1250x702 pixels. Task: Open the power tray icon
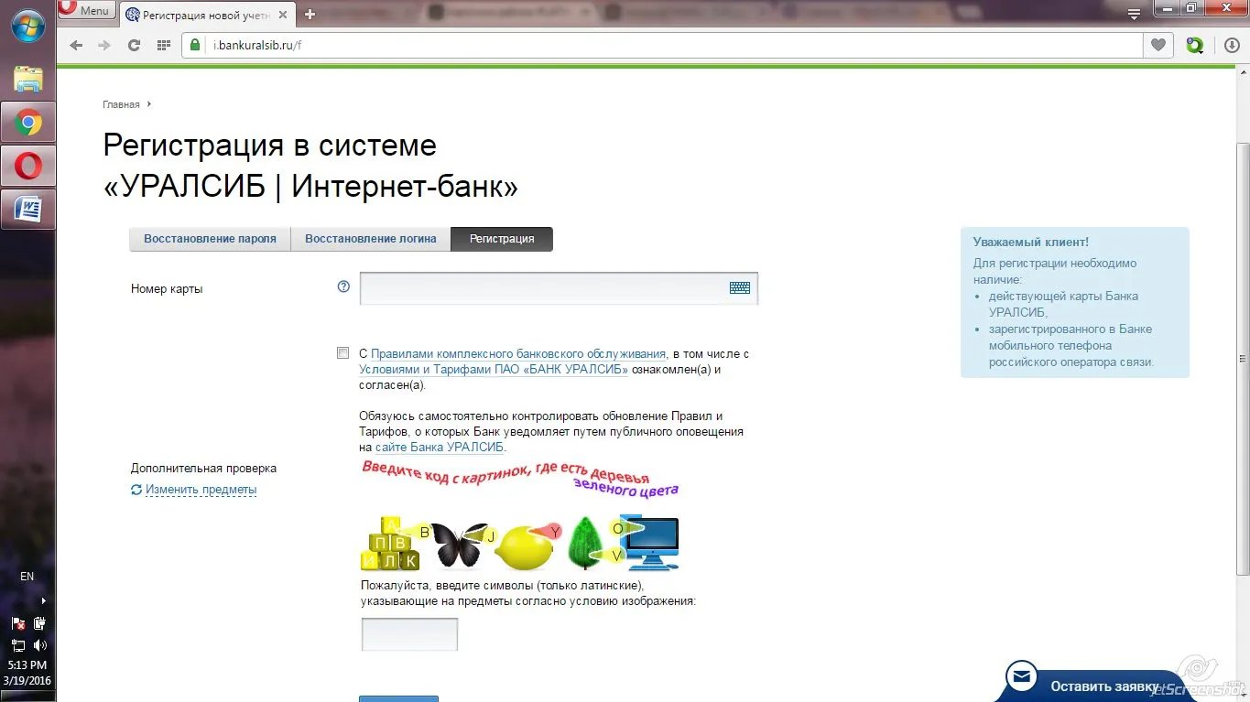click(x=39, y=623)
